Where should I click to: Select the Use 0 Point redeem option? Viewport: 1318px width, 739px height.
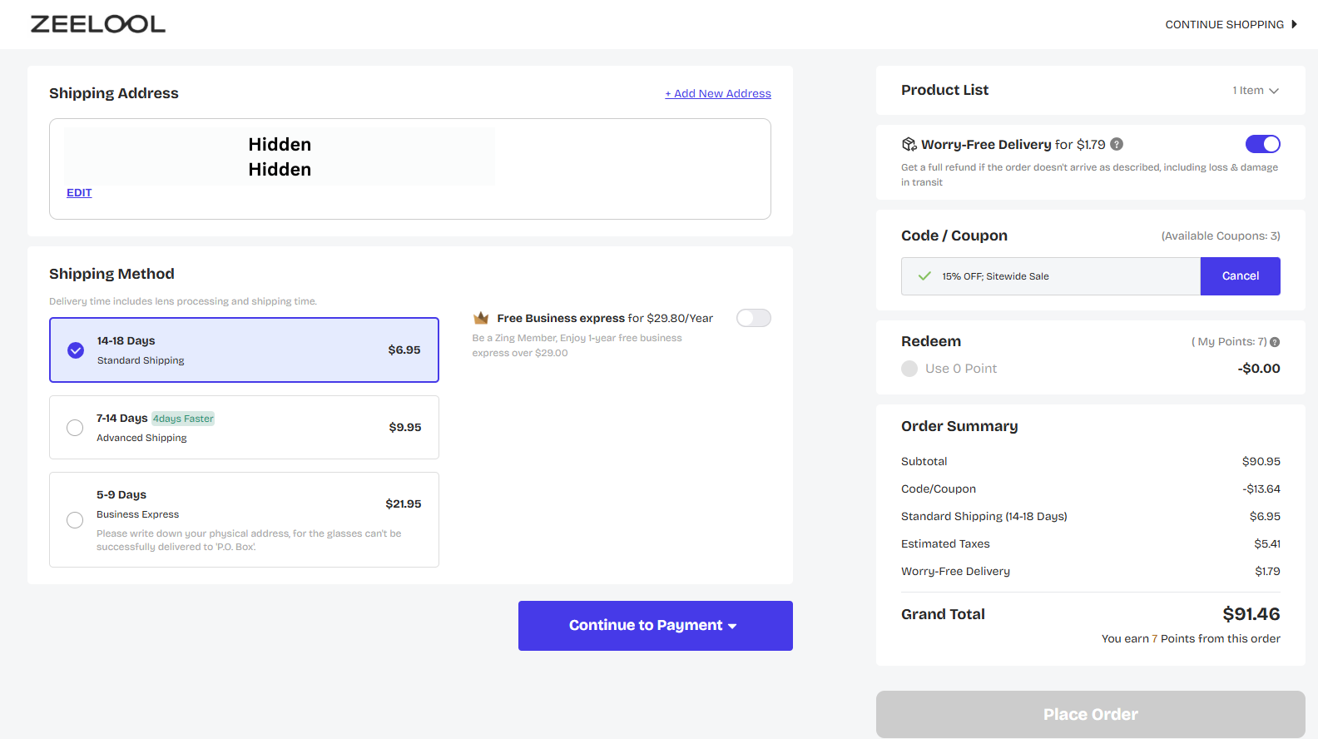pos(909,369)
